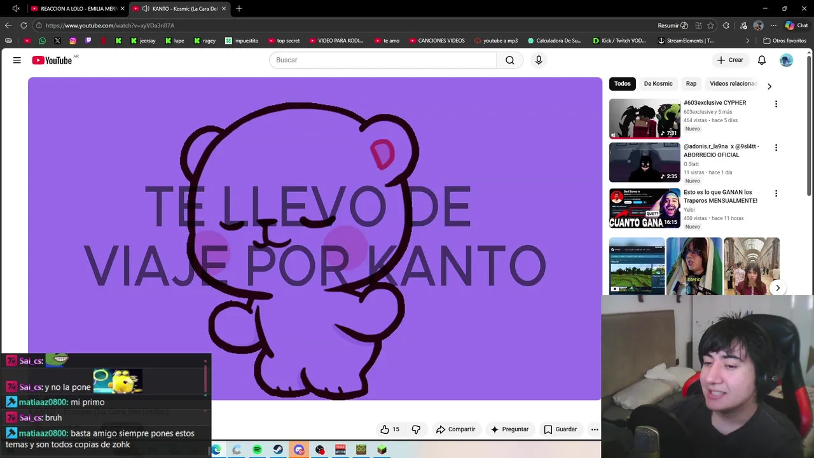Open the Twitch bookmark icon

tap(88, 41)
